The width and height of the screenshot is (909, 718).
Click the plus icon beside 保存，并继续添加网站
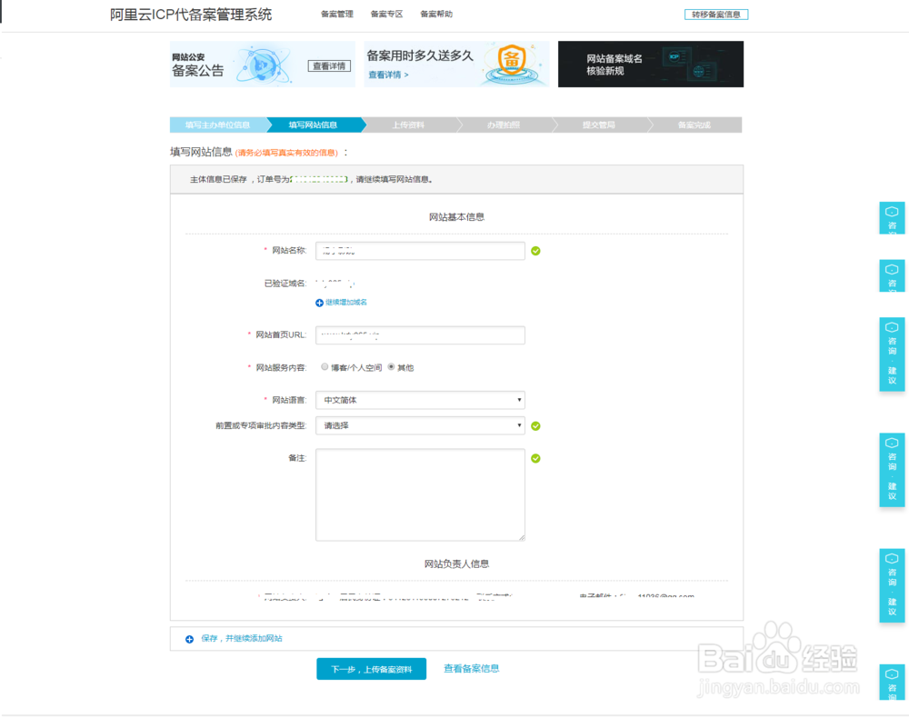[189, 639]
